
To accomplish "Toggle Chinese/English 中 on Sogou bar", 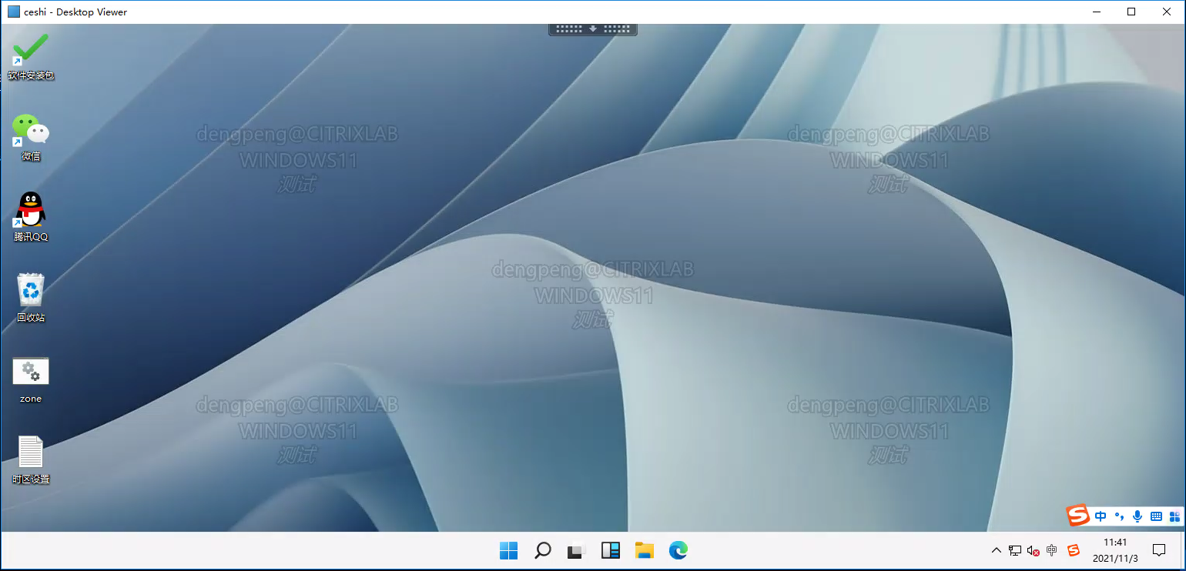I will (1101, 516).
